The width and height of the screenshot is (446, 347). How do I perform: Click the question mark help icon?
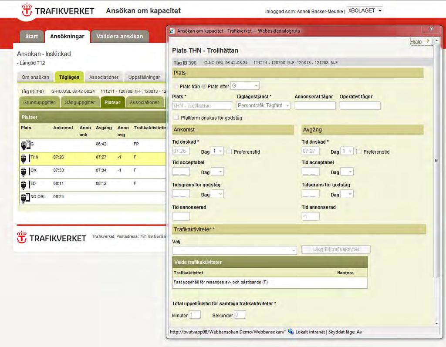[428, 41]
